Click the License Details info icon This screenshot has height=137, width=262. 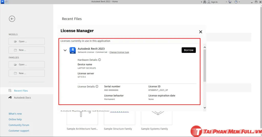point(97,86)
